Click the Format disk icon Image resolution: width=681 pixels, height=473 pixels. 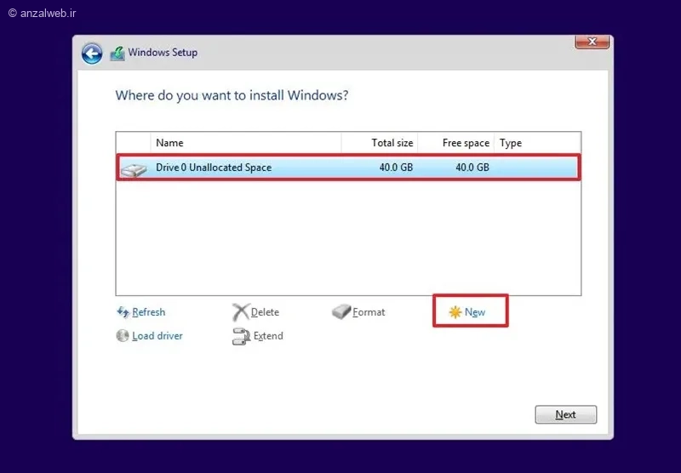[x=341, y=311]
